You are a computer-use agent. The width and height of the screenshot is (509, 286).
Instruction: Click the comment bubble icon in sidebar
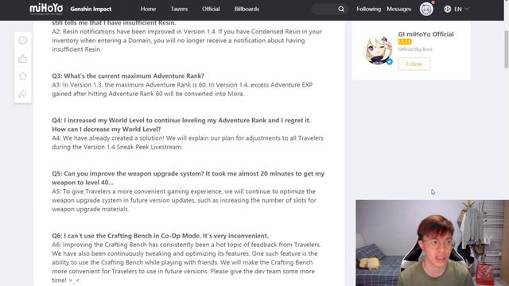pyautogui.click(x=23, y=41)
